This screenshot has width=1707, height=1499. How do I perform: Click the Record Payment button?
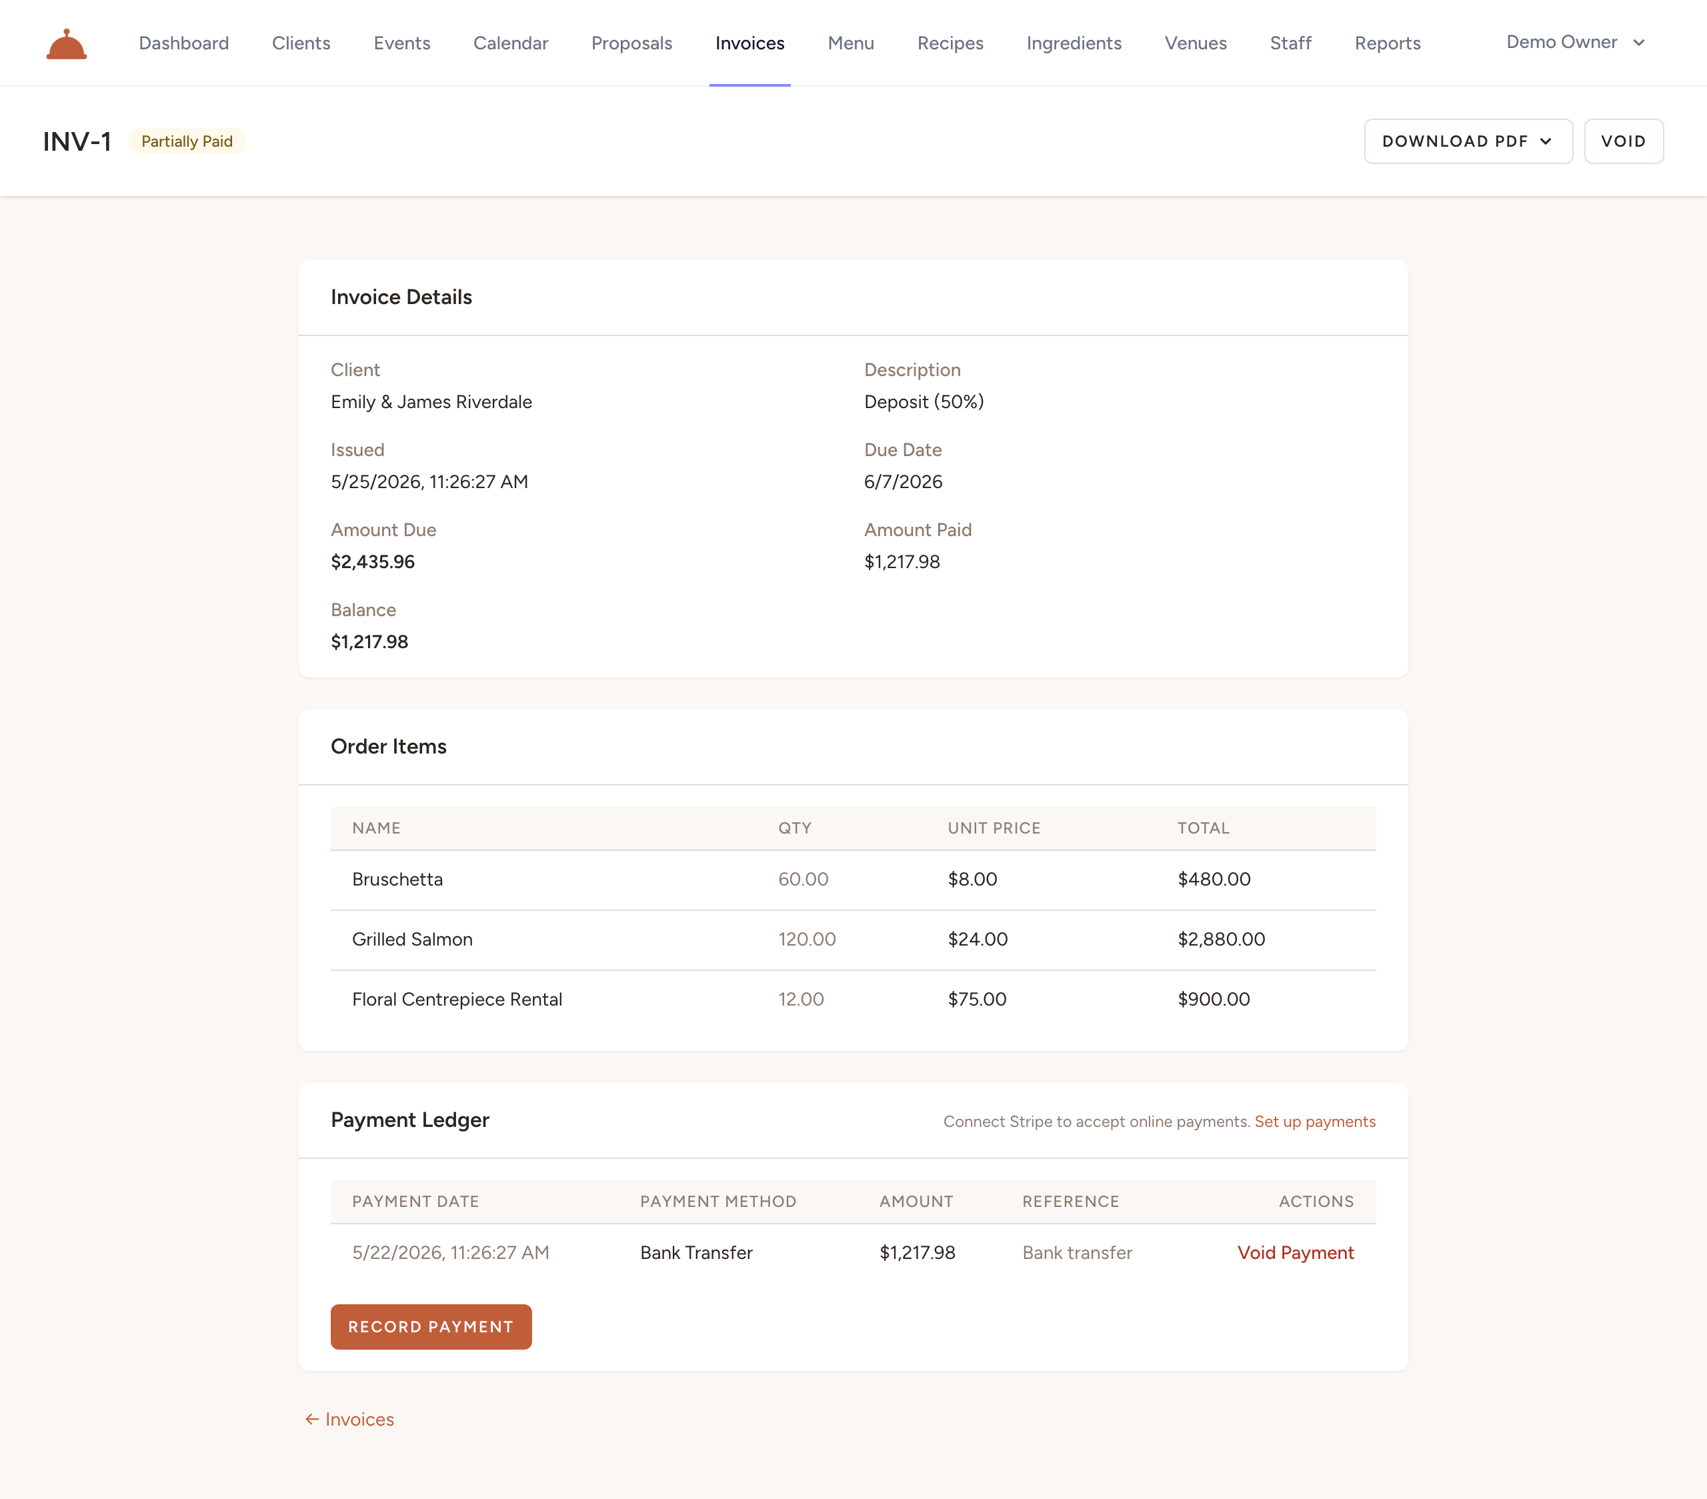[431, 1327]
